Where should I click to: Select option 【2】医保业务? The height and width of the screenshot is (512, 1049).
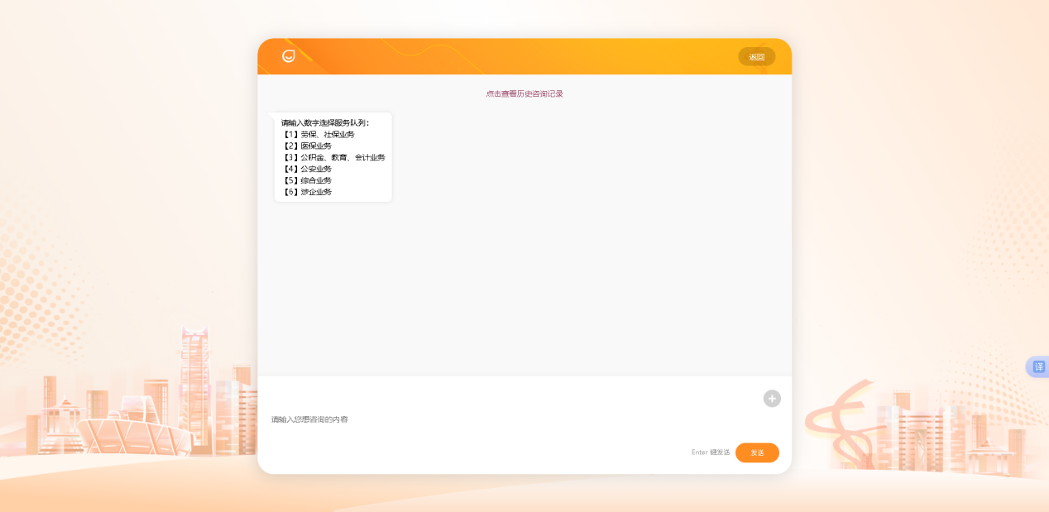pyautogui.click(x=308, y=145)
